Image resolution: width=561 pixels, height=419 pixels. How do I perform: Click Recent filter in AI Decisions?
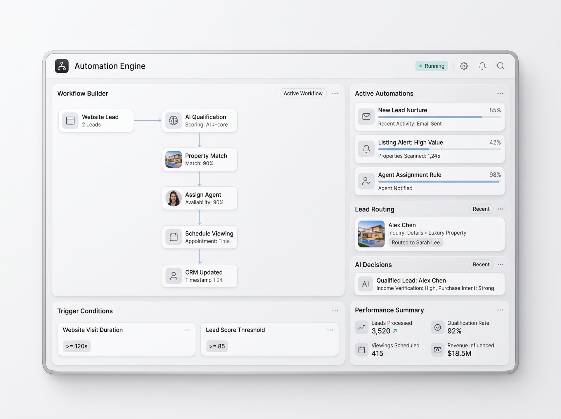pyautogui.click(x=481, y=264)
